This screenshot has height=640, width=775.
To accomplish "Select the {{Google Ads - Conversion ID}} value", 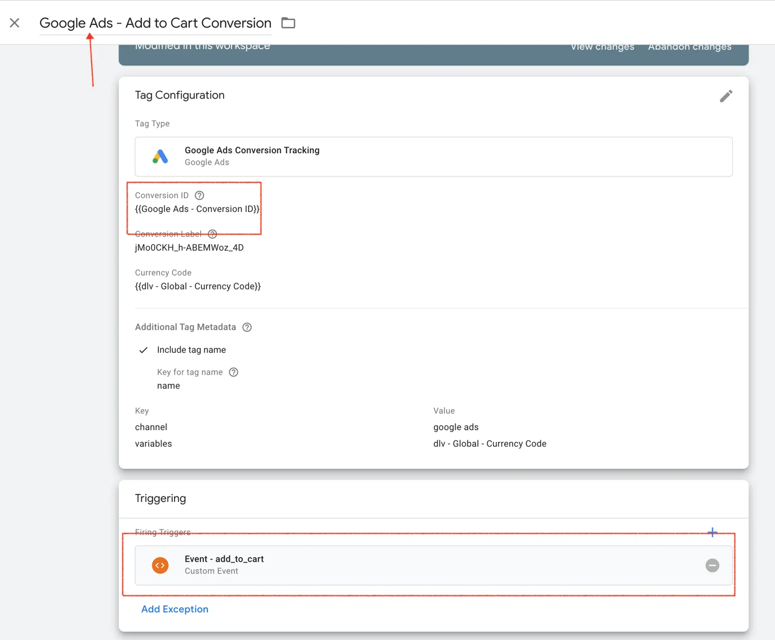I will [197, 209].
